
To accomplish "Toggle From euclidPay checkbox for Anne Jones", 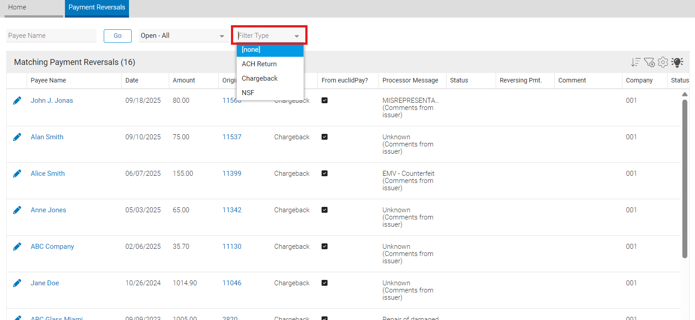I will click(x=324, y=210).
